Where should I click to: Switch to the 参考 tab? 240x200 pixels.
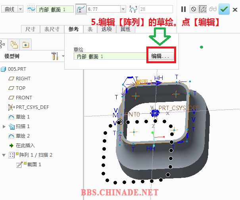click(74, 29)
